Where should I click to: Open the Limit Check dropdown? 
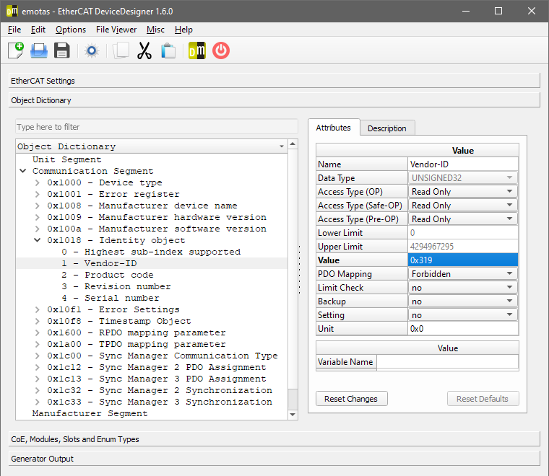[x=462, y=288]
